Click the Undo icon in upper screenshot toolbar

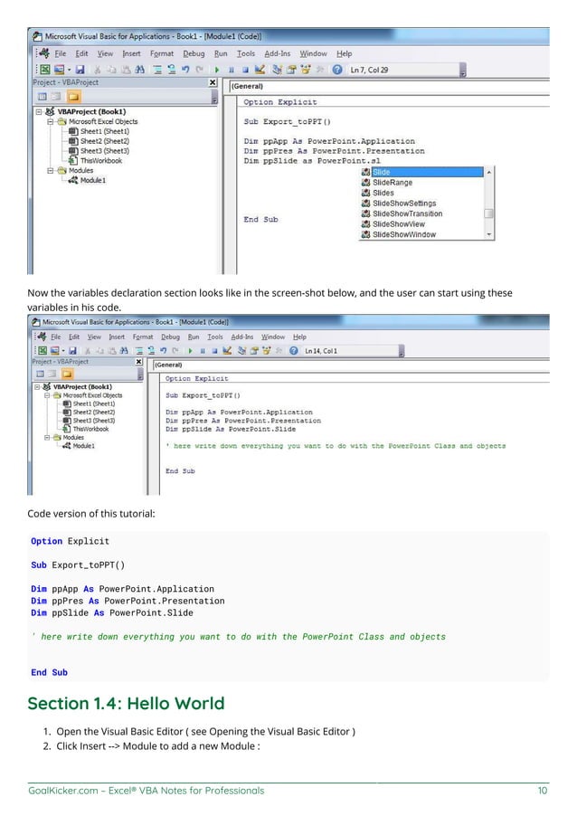[185, 70]
